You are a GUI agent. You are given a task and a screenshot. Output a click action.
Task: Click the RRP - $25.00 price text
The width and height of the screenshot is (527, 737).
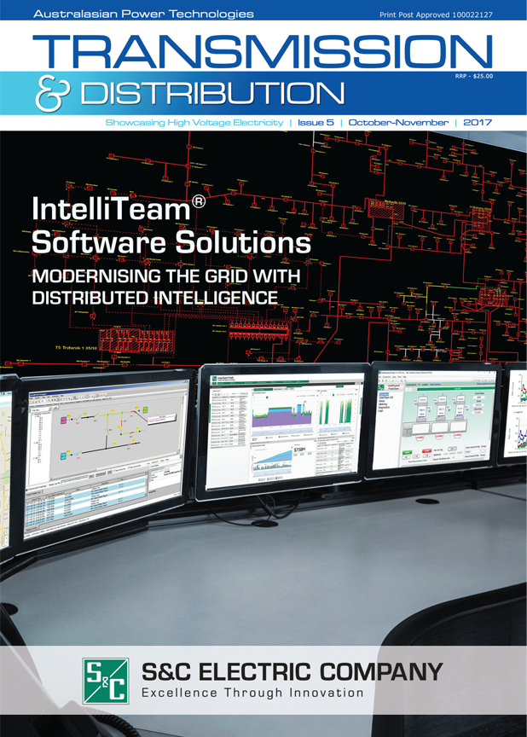point(474,75)
